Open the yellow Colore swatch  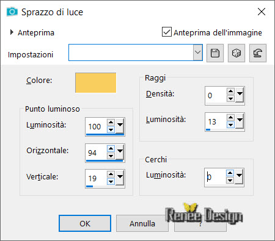[95, 83]
